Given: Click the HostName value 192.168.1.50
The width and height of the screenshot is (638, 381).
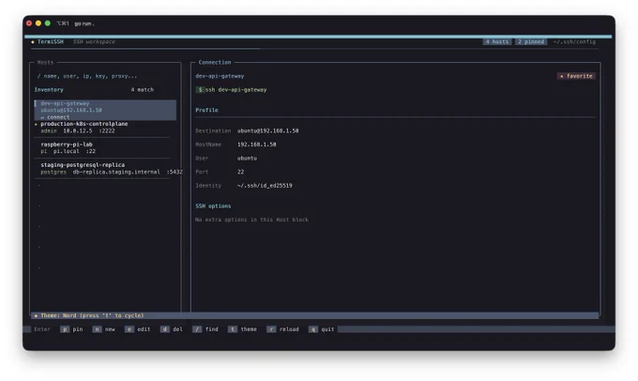Looking at the screenshot, I should tap(256, 145).
